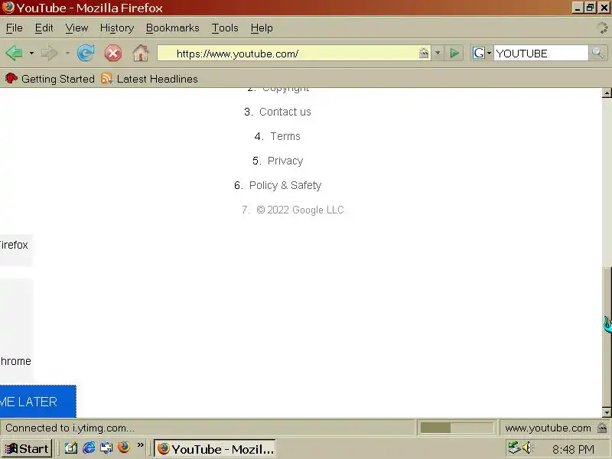Click the Connected to i.ytimg.com status text

70,428
